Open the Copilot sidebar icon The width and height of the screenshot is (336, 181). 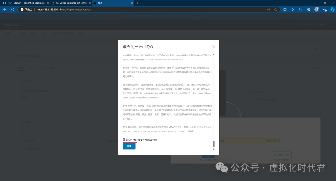click(333, 9)
